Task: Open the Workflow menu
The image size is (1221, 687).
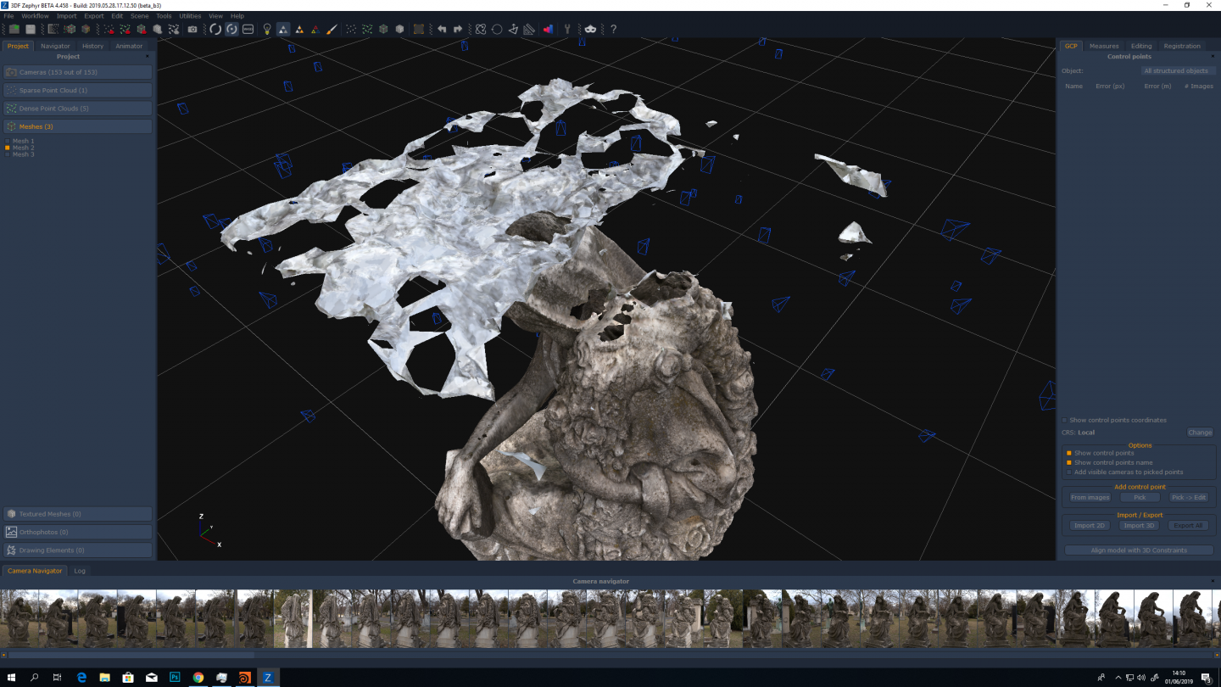Action: (35, 16)
